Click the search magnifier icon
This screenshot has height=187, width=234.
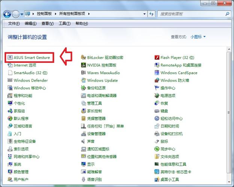[227, 14]
